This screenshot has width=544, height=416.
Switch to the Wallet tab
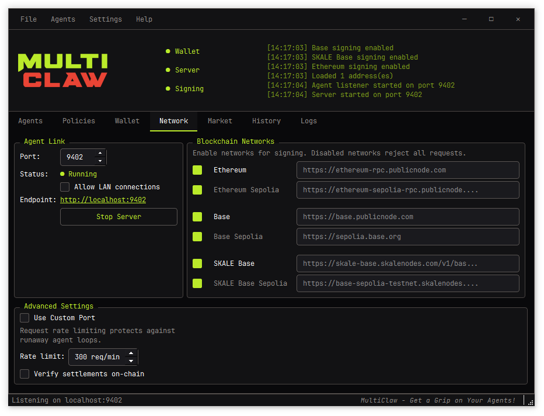[127, 121]
